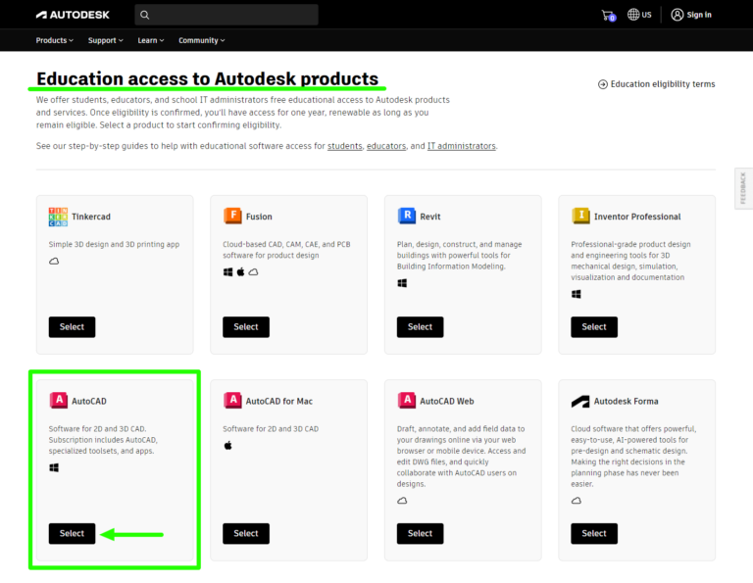The image size is (753, 583).
Task: Click the Revit product logo
Action: click(x=407, y=216)
